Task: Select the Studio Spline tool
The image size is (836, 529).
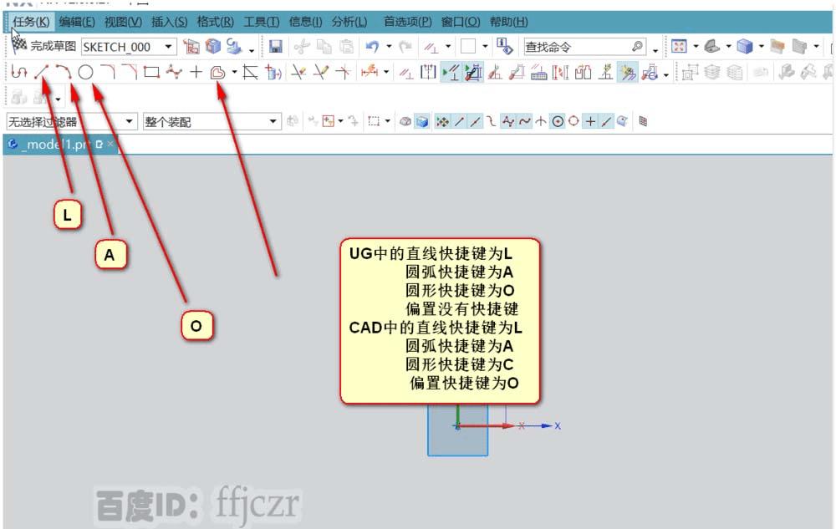Action: coord(174,74)
